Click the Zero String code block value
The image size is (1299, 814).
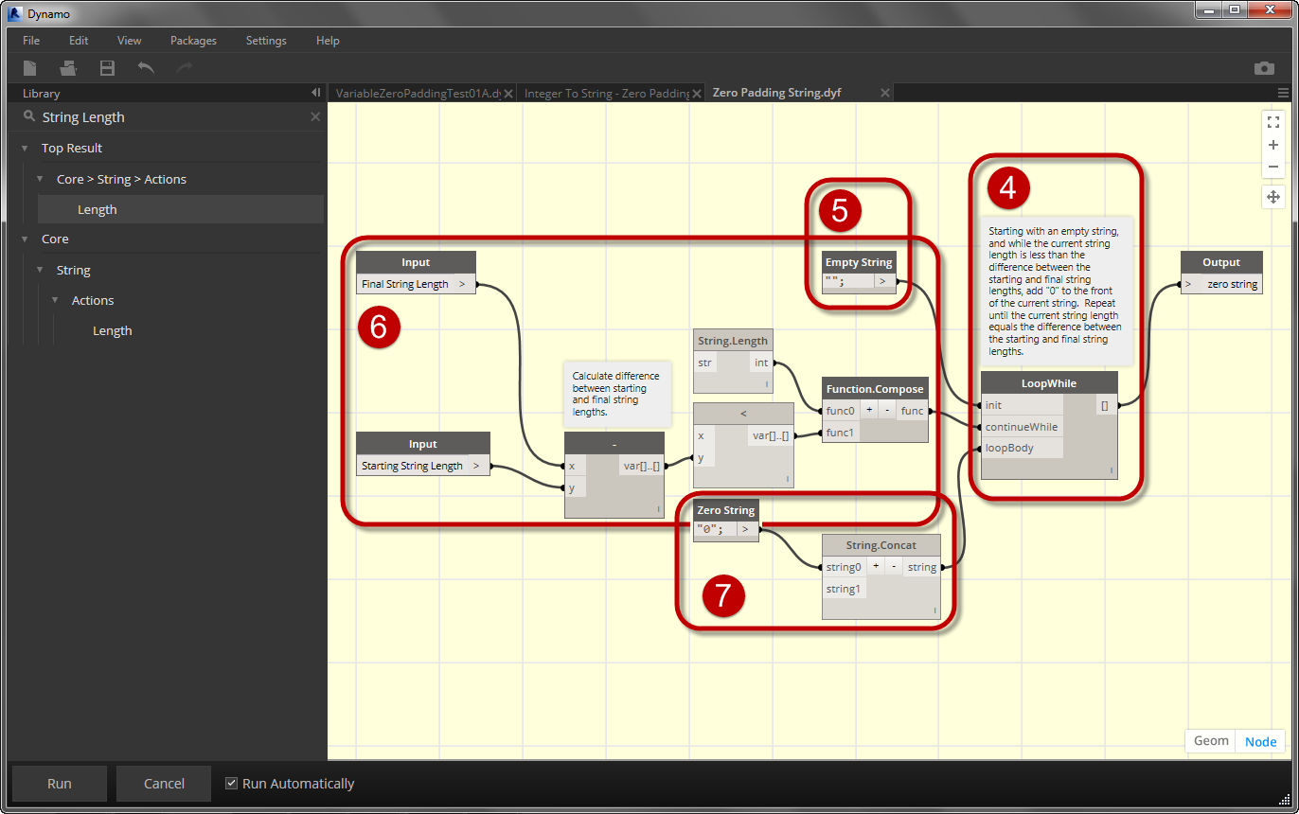715,529
